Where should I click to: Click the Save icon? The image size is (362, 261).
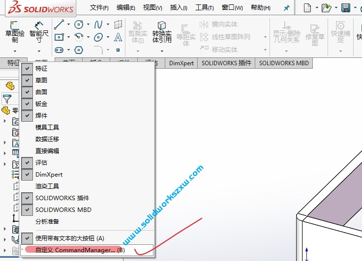click(x=346, y=8)
